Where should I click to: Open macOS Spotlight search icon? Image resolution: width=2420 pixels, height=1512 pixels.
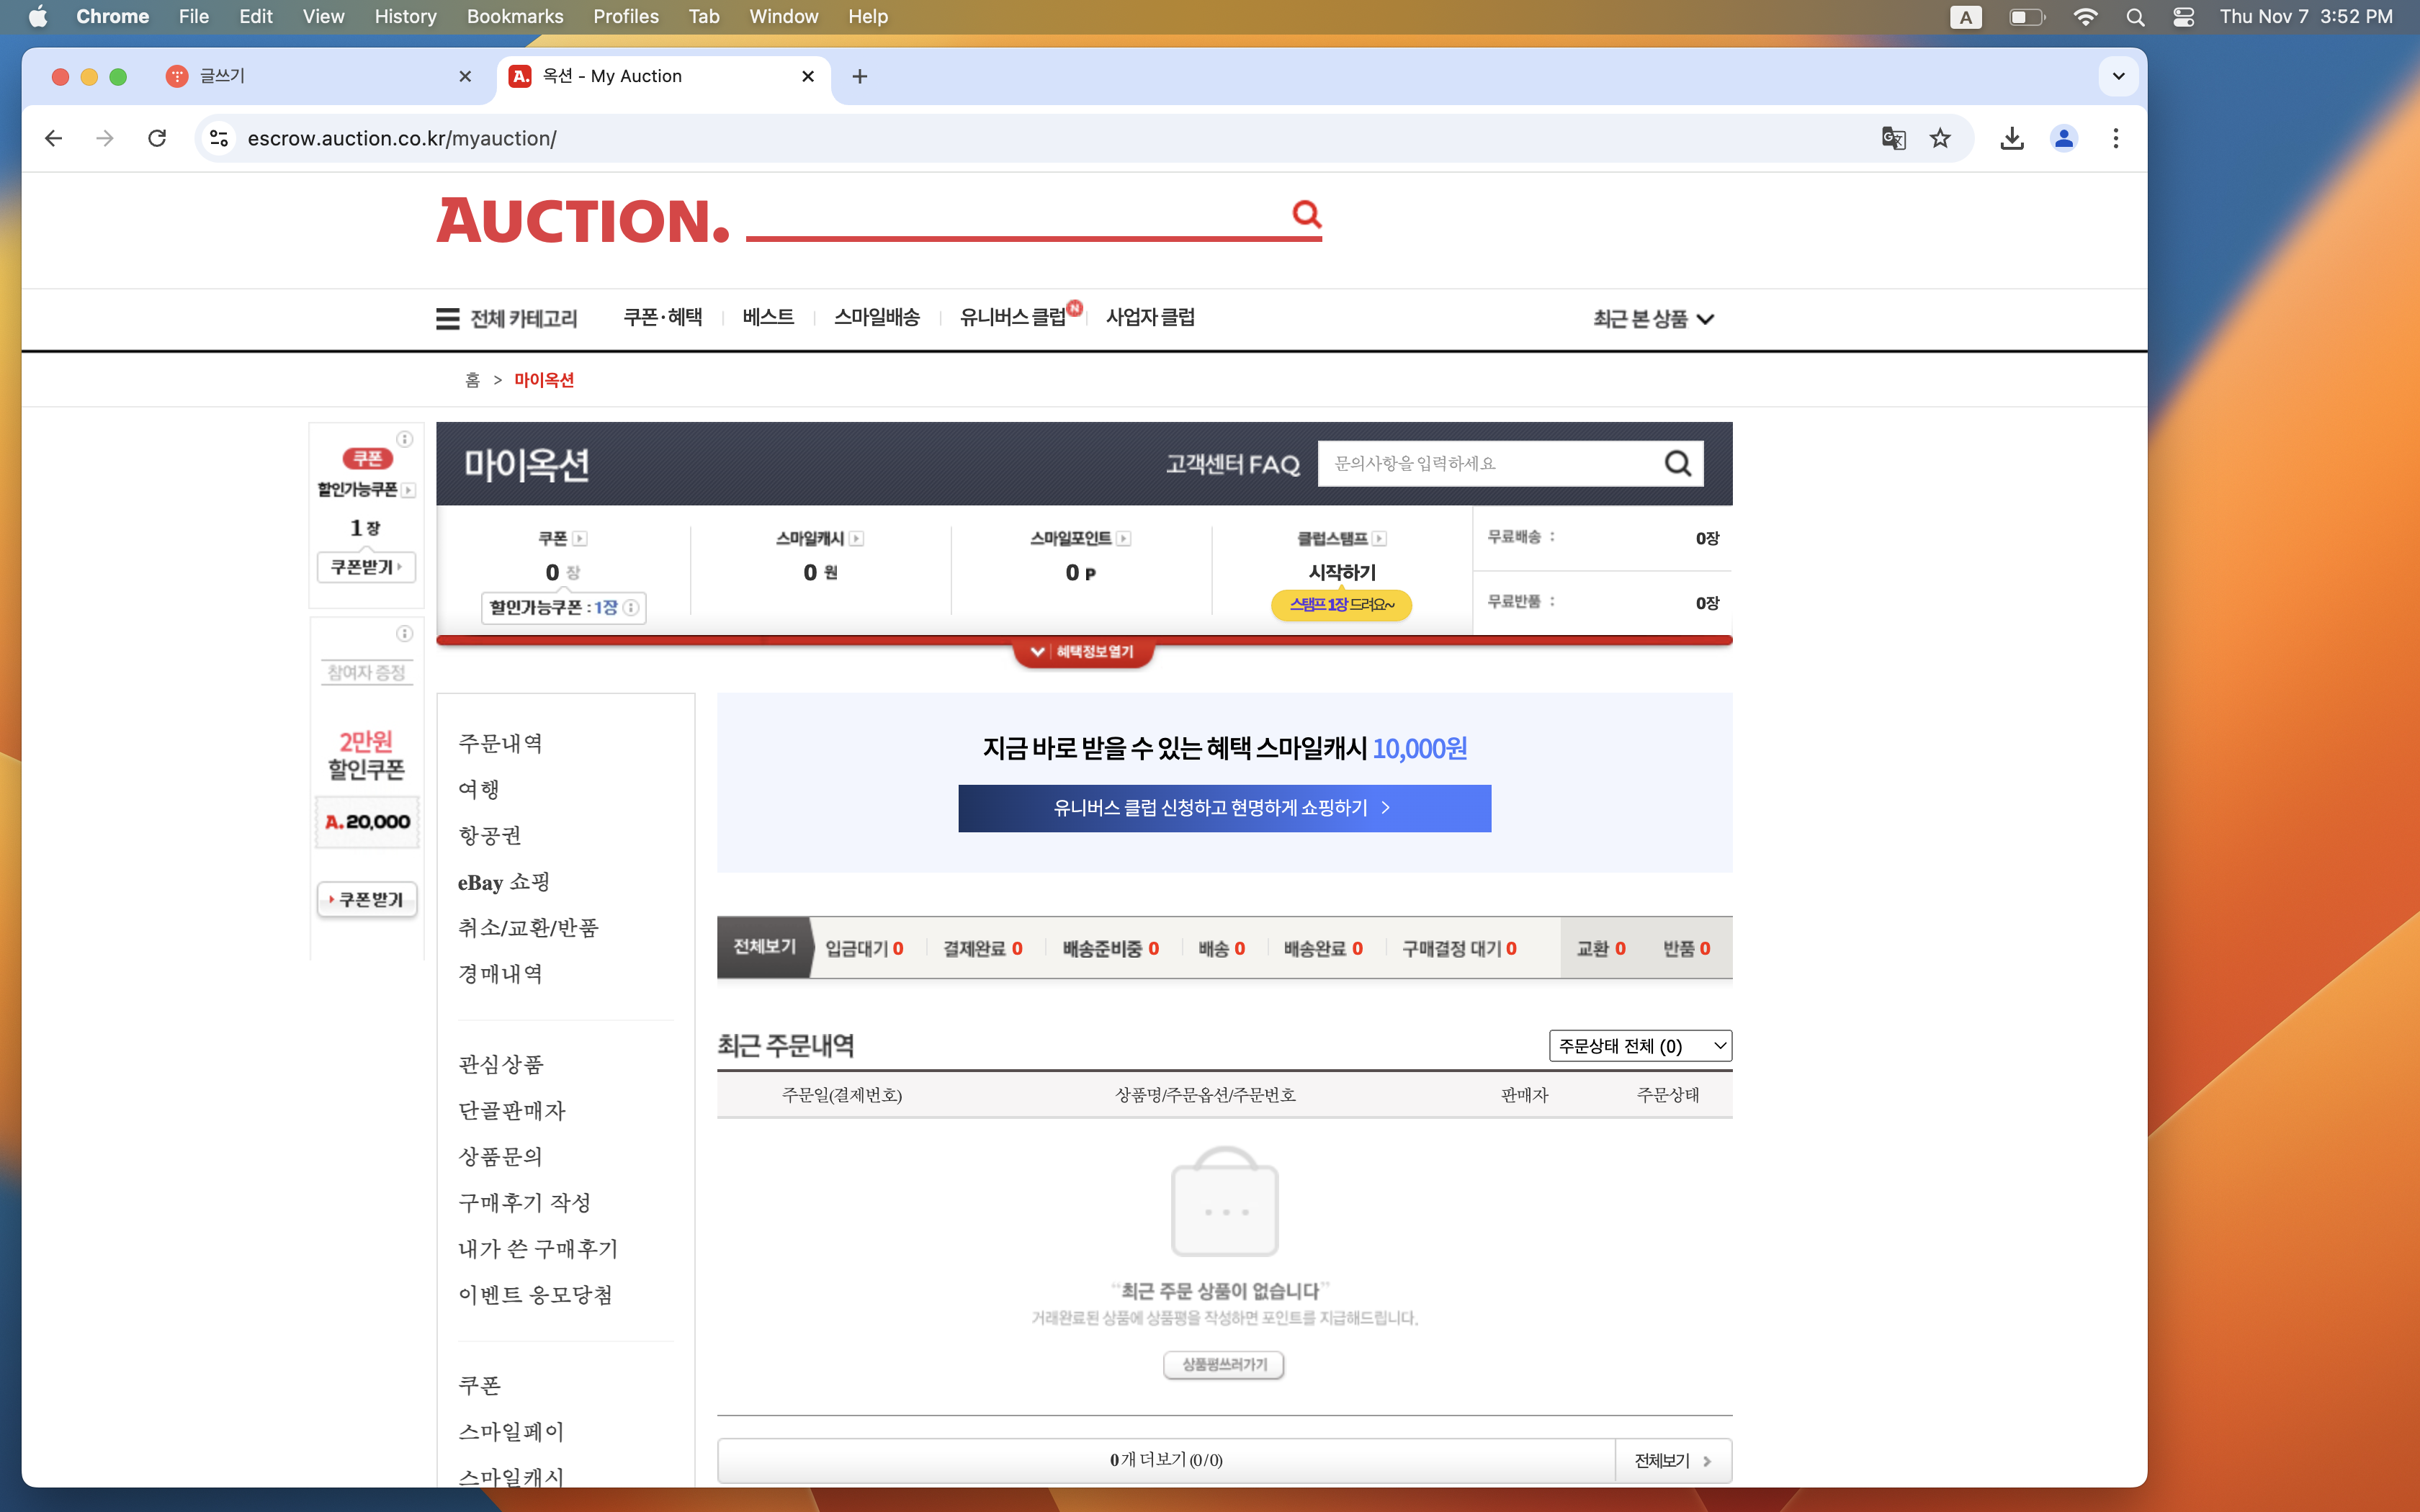click(x=2135, y=17)
